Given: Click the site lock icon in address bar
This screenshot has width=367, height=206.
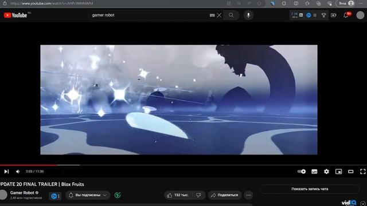Looking at the screenshot, I should [x=5, y=3].
